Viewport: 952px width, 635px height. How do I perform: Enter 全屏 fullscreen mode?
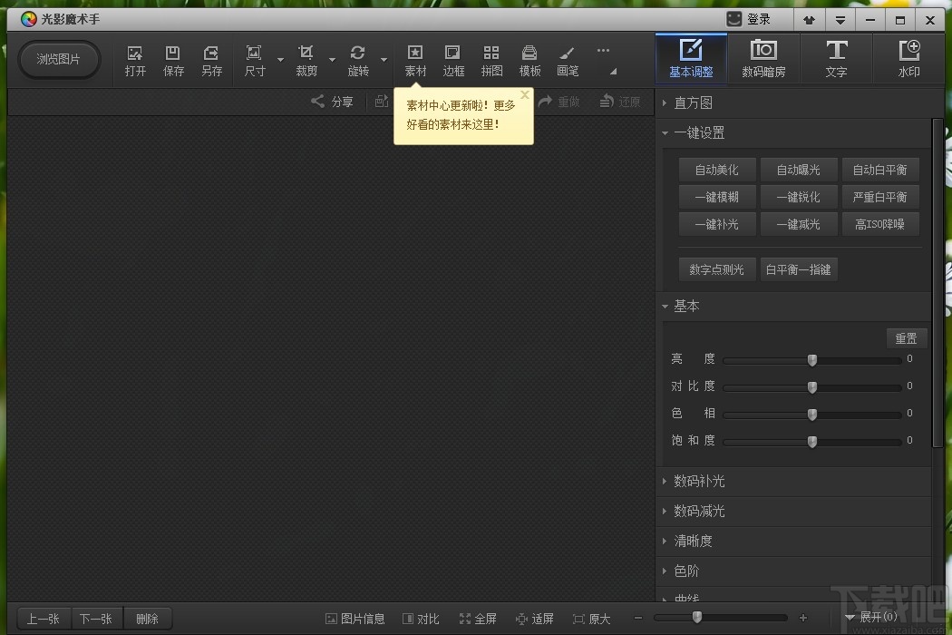coord(478,619)
